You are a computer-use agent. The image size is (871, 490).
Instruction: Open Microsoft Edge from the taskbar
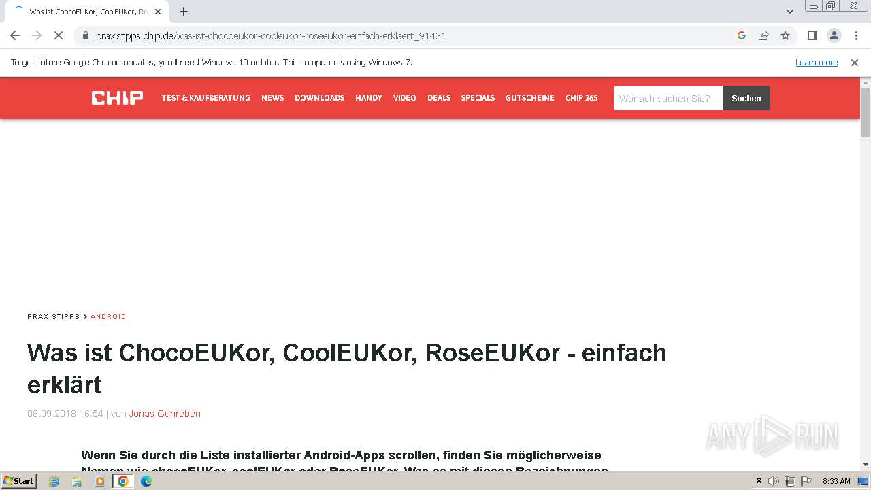tap(146, 481)
